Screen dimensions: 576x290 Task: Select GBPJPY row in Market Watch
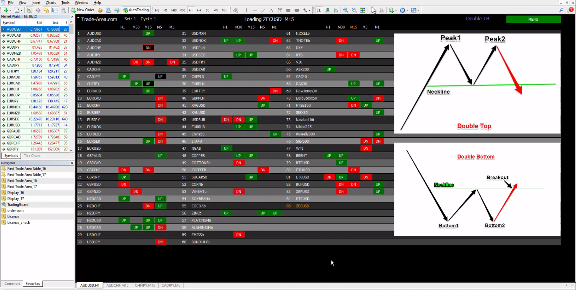click(35, 149)
